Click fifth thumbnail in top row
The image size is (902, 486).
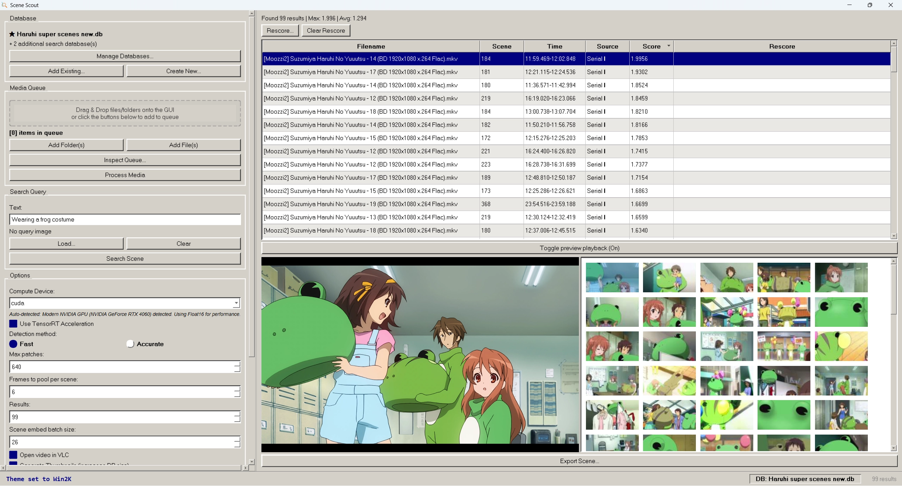[841, 278]
